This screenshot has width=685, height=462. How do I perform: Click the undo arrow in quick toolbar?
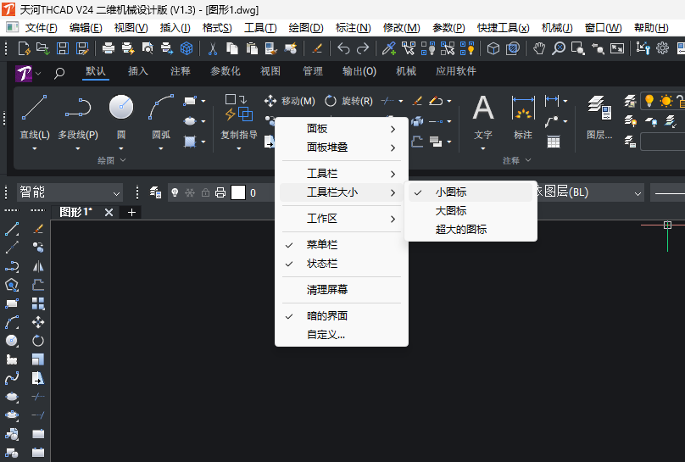(343, 48)
